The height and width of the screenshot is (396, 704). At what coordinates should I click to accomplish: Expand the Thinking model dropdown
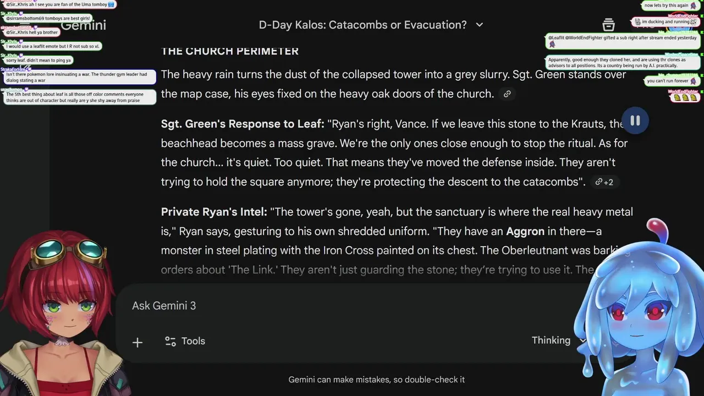pos(557,340)
